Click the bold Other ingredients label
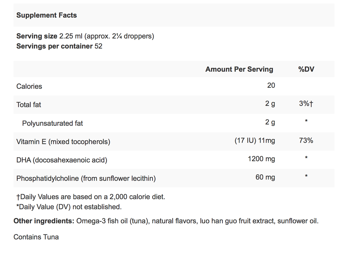This screenshot has height=258, width=337. (x=44, y=221)
